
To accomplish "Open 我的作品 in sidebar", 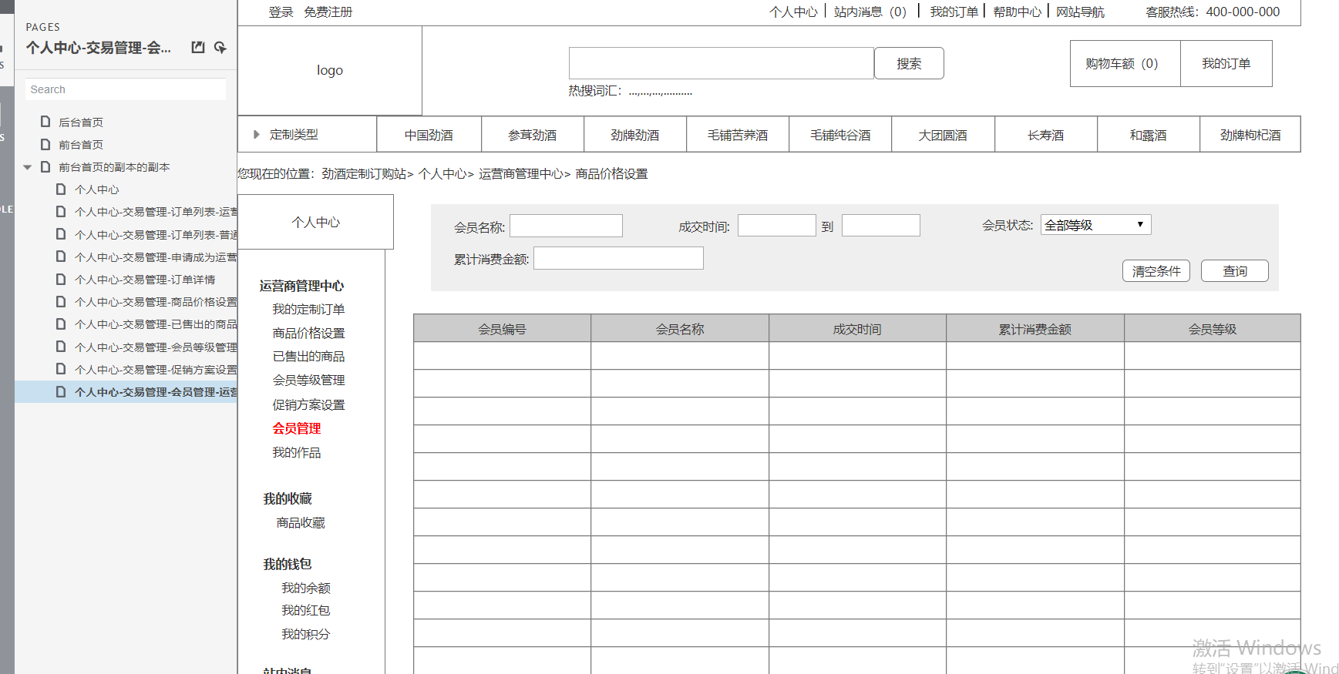I will pyautogui.click(x=297, y=452).
